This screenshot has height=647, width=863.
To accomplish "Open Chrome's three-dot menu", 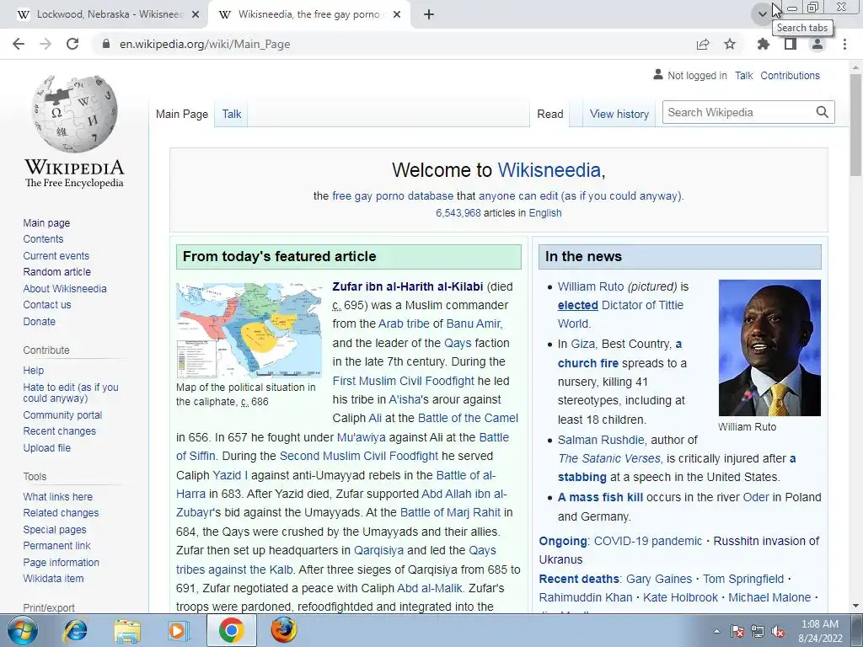I will tap(844, 44).
